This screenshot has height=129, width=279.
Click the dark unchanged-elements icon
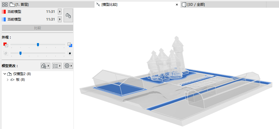click(70, 53)
